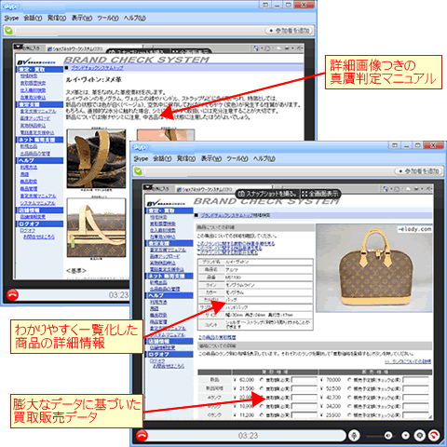Hang up the call in the back Skype window
447x447 pixels.
tap(12, 295)
